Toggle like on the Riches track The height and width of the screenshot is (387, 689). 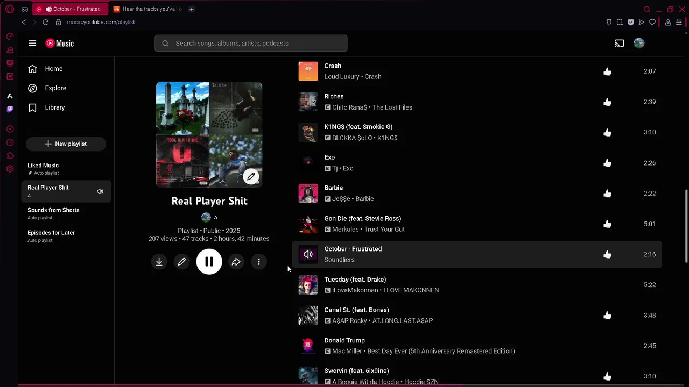click(x=607, y=102)
